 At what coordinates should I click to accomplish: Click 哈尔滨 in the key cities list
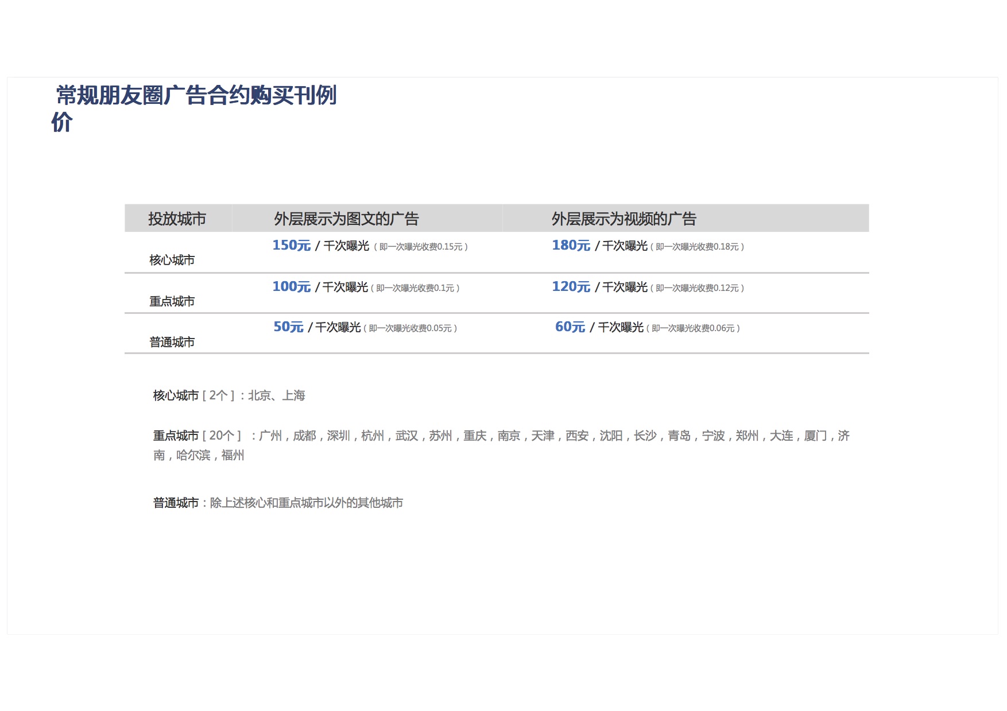(x=193, y=455)
